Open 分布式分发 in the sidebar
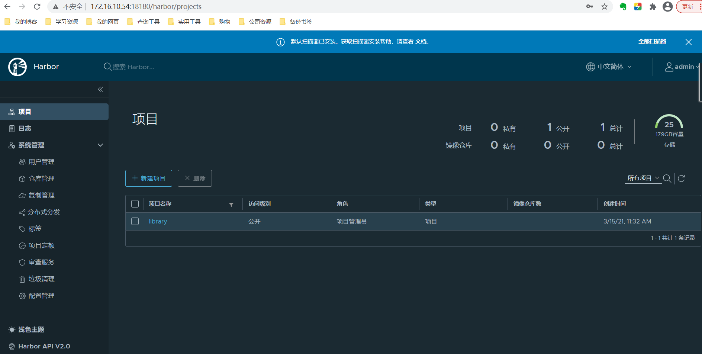 point(44,212)
